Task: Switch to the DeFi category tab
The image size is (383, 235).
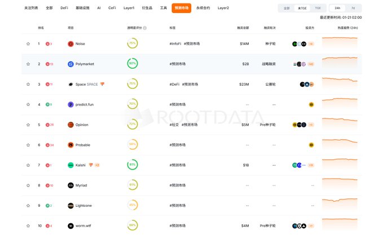Action: [x=64, y=8]
